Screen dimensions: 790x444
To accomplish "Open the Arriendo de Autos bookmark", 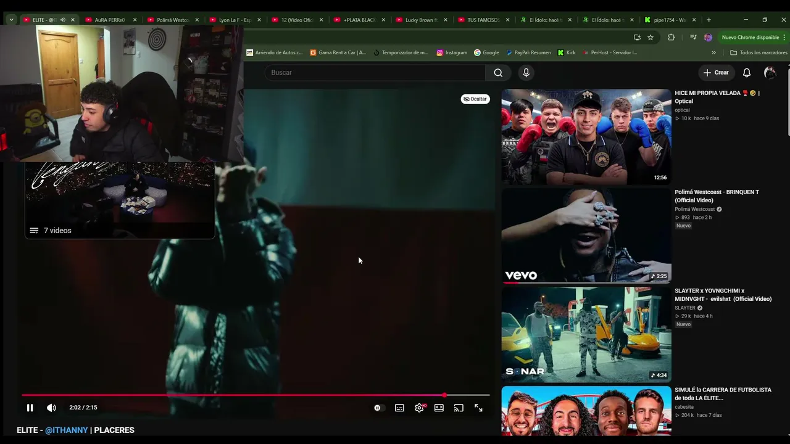I will (275, 52).
